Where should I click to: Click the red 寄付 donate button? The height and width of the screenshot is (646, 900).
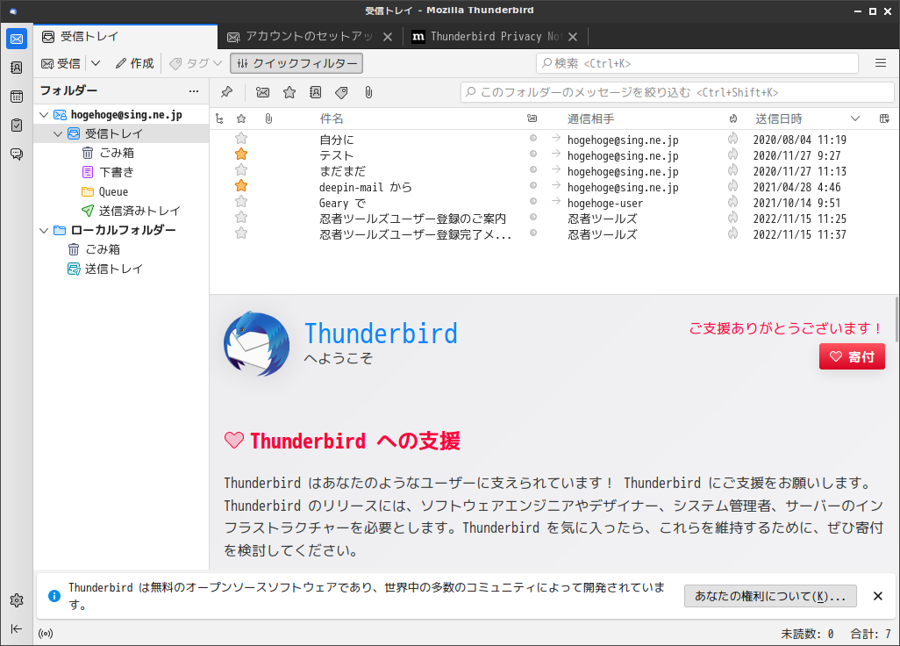coord(852,356)
